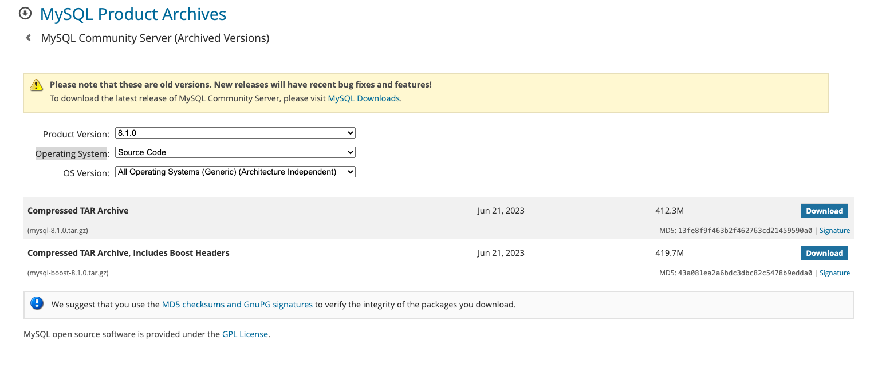Follow the MySQL Downloads link
This screenshot has width=874, height=379.
pos(364,98)
